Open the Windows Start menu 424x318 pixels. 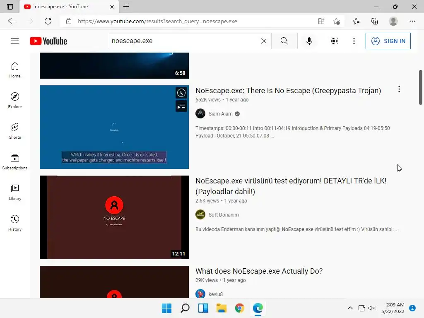[x=166, y=308]
